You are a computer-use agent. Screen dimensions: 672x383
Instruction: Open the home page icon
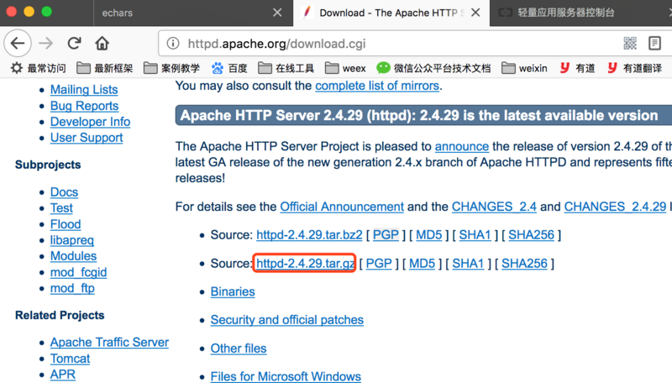102,44
